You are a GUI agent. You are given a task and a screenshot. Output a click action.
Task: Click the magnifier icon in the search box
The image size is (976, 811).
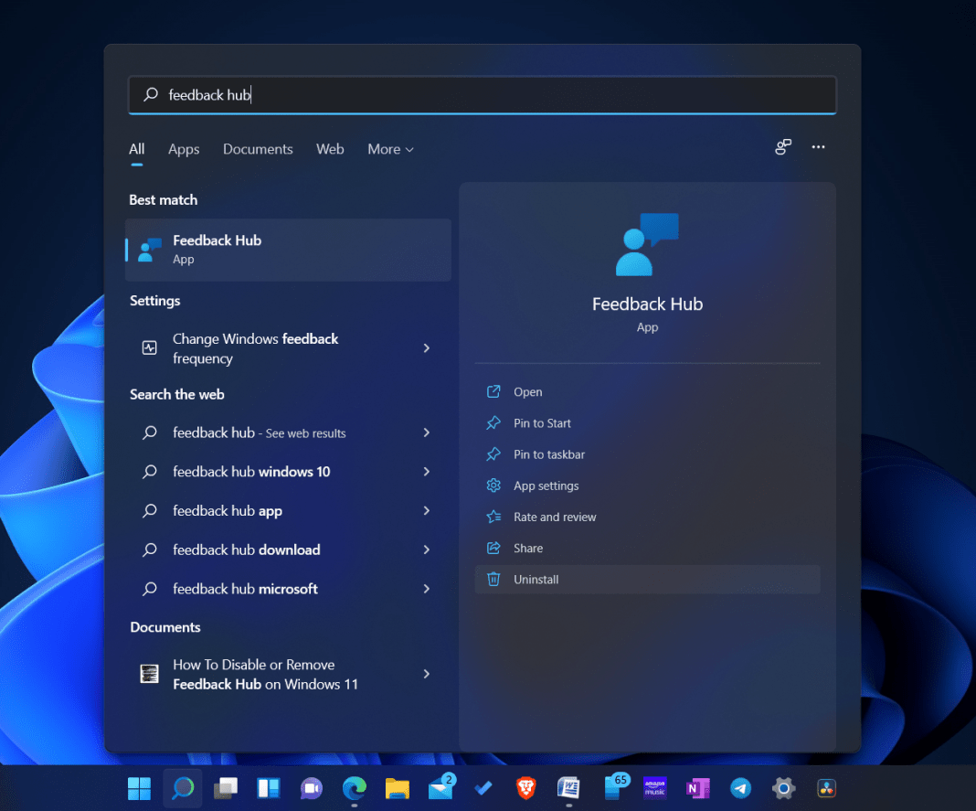pos(149,95)
